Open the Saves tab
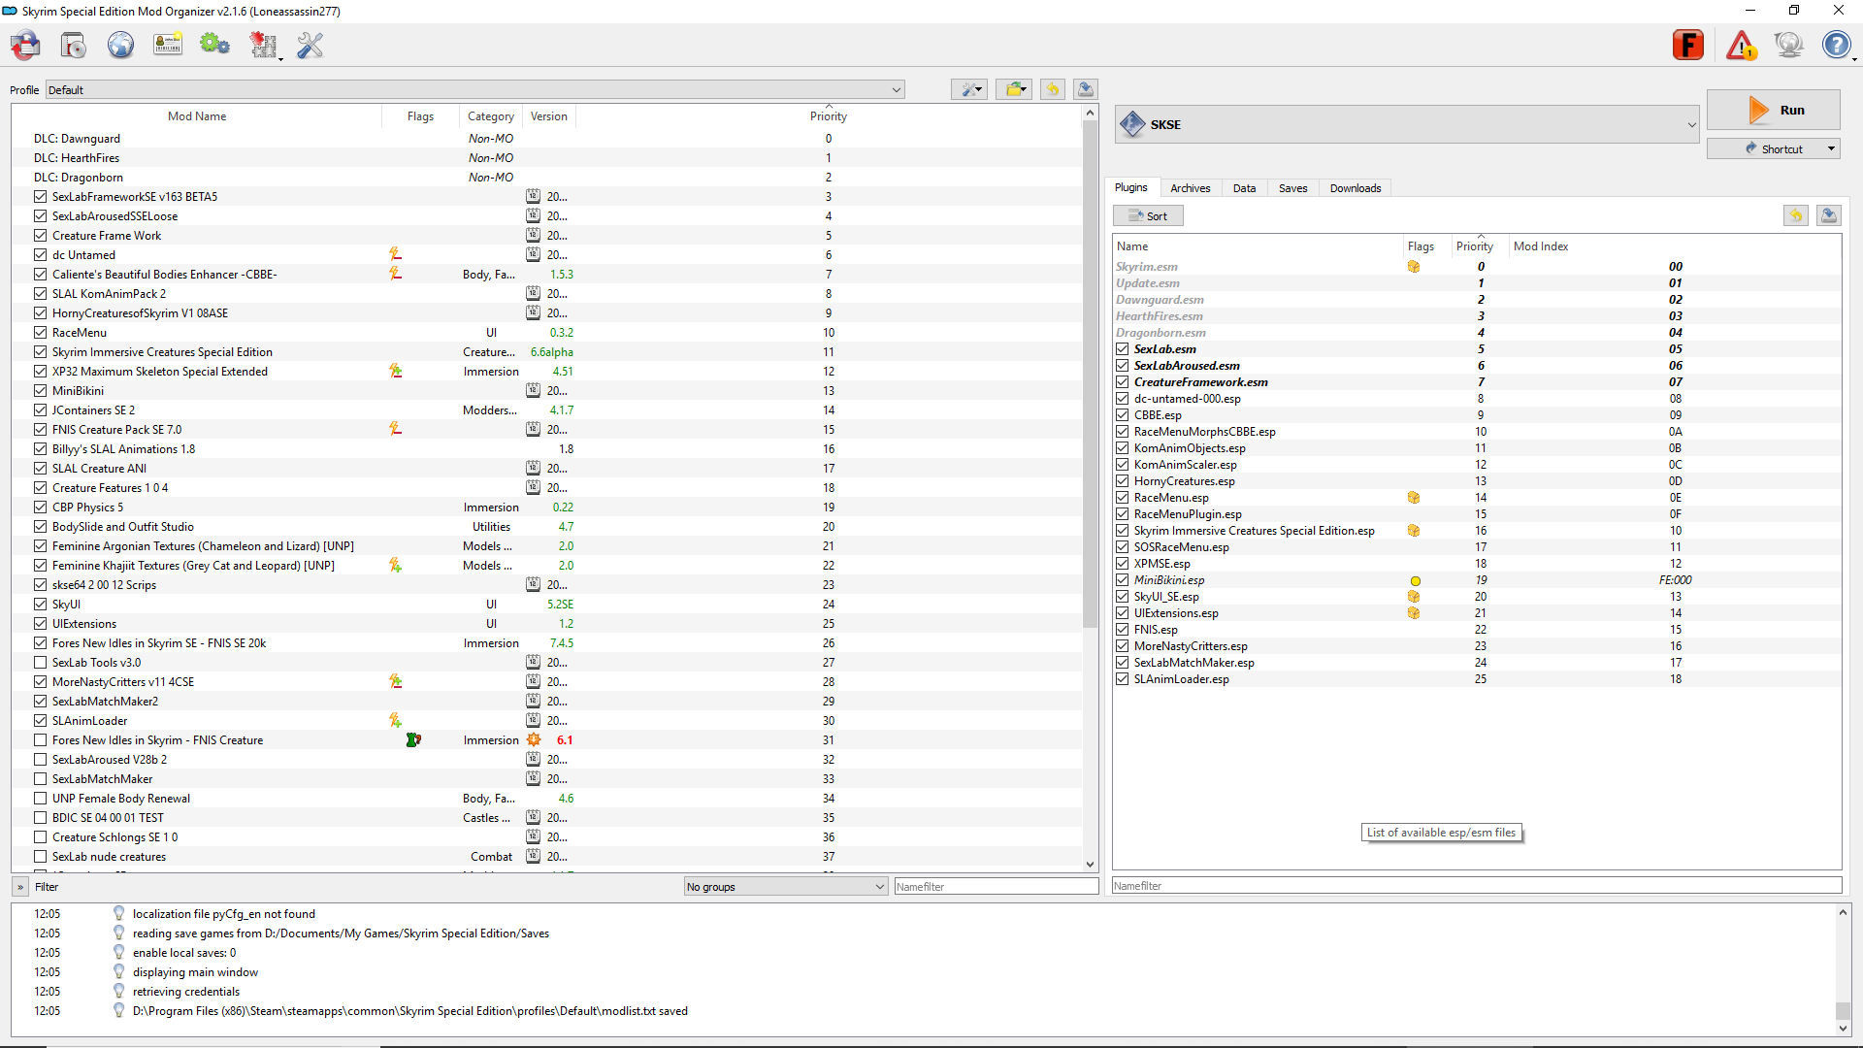The image size is (1863, 1048). (1292, 188)
